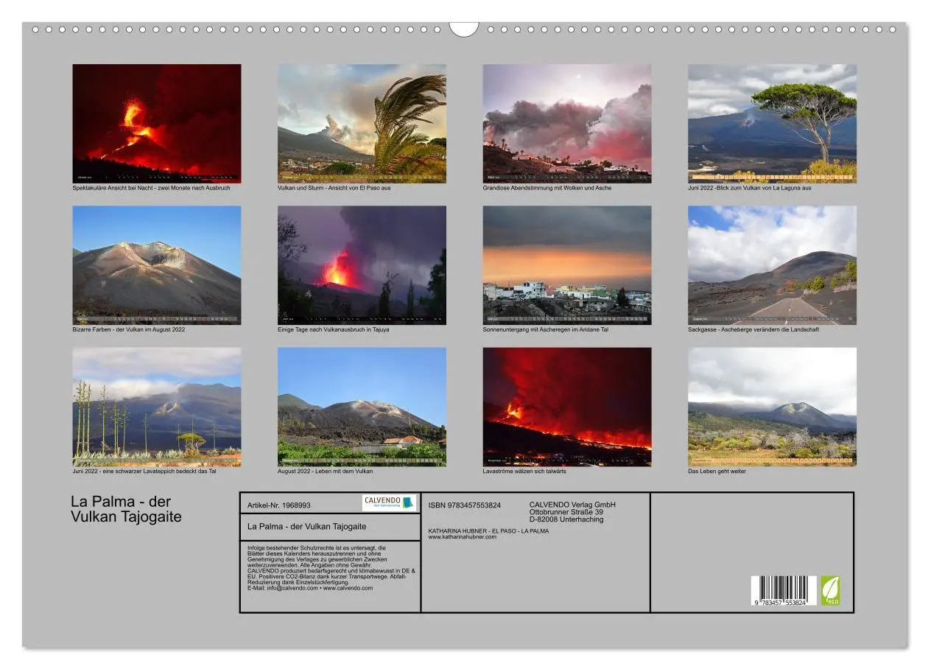Open the Aridane Tal sunset photo
This screenshot has height=669, width=928.
(567, 265)
